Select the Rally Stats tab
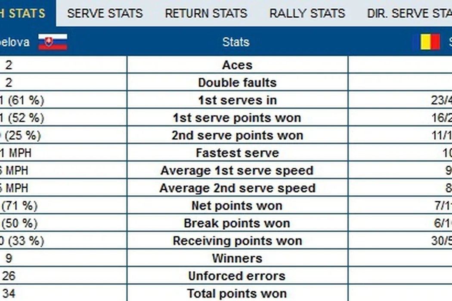The image size is (452, 301). (307, 13)
